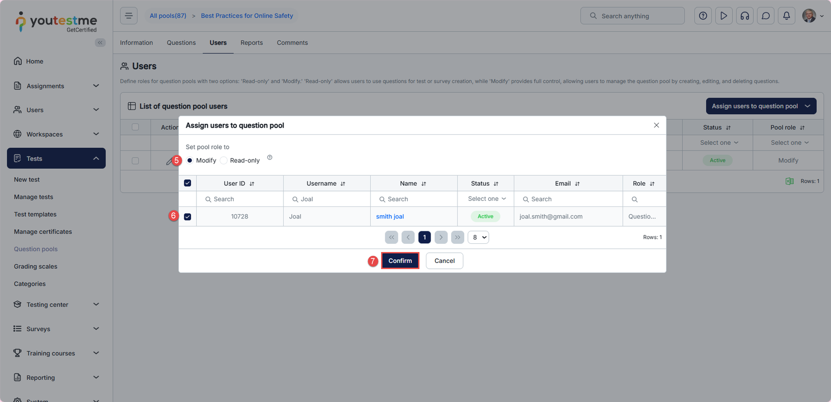Click the Confirm button

(x=400, y=260)
